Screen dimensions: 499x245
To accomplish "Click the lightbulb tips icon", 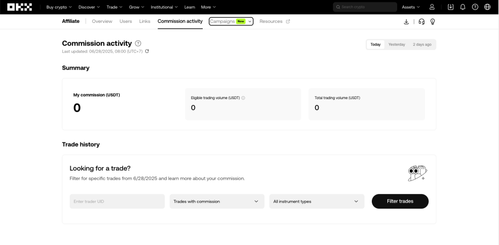I will [432, 21].
